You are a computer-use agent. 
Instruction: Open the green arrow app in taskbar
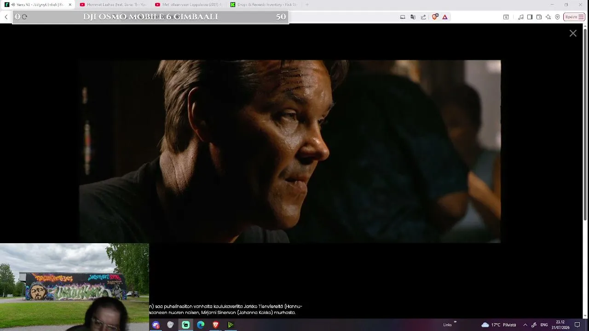231,325
